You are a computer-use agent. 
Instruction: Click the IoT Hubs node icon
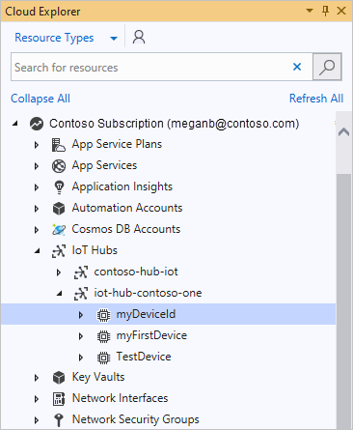tap(59, 251)
